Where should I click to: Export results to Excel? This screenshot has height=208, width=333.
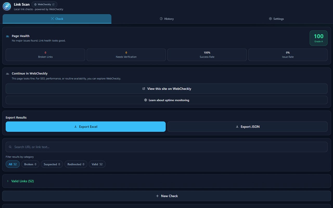click(86, 127)
